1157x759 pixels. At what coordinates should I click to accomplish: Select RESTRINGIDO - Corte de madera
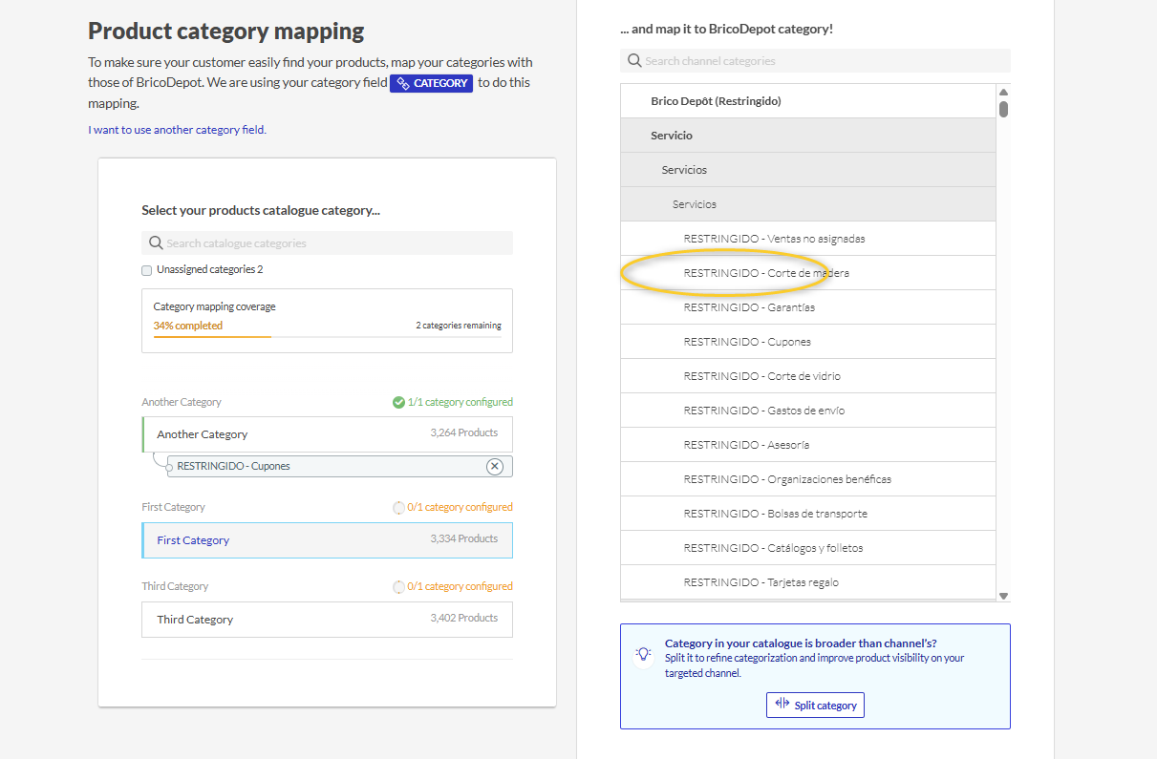pos(765,273)
